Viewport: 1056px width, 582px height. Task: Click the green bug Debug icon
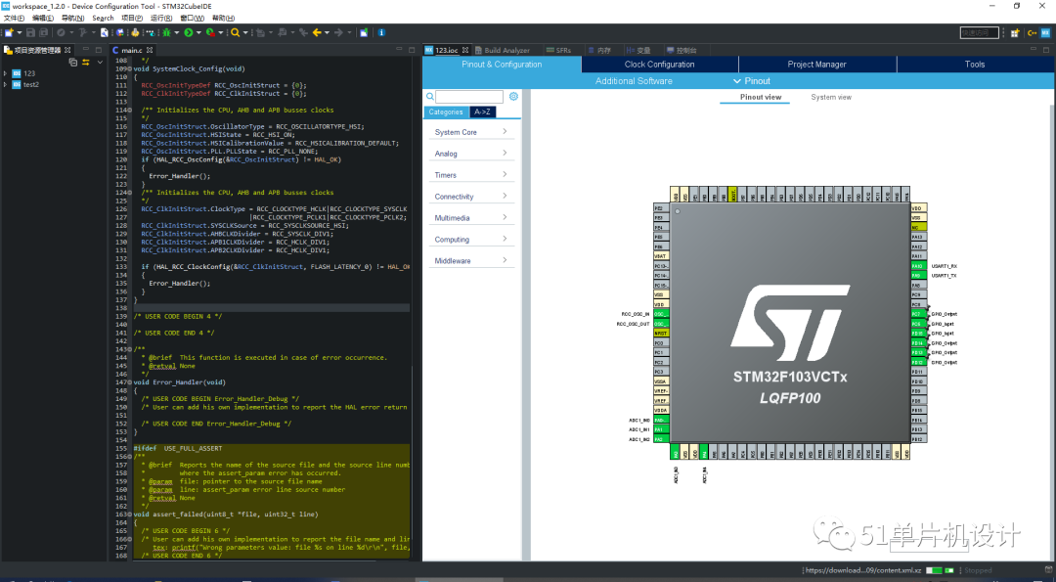[166, 32]
